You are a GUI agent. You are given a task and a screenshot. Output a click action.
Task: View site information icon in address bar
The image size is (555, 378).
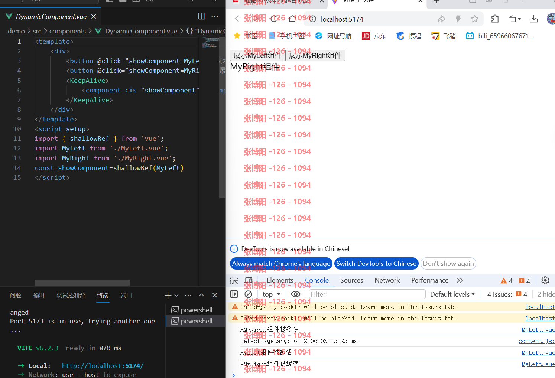click(x=313, y=19)
